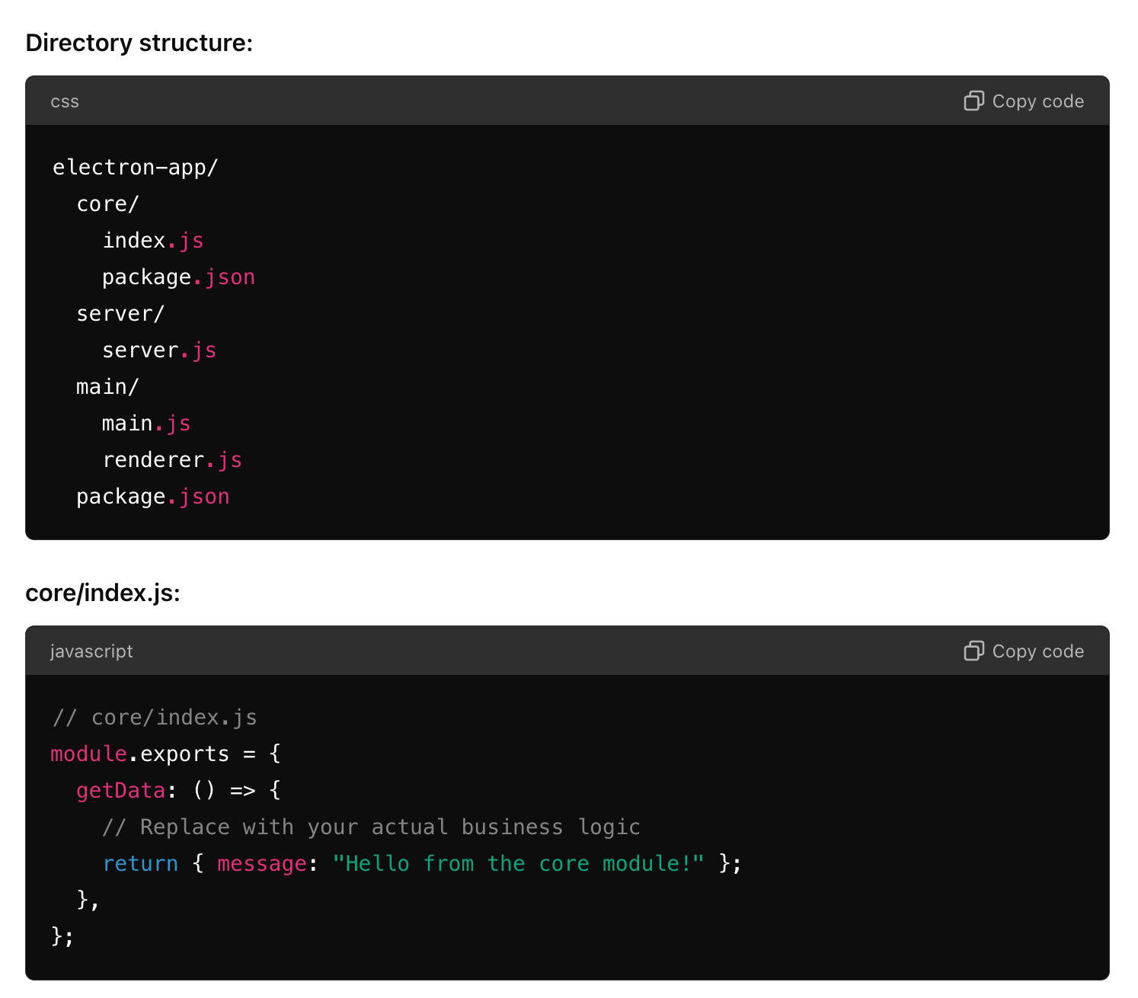The width and height of the screenshot is (1138, 998).
Task: Click the string "Hello from the core module!"
Action: click(x=518, y=864)
